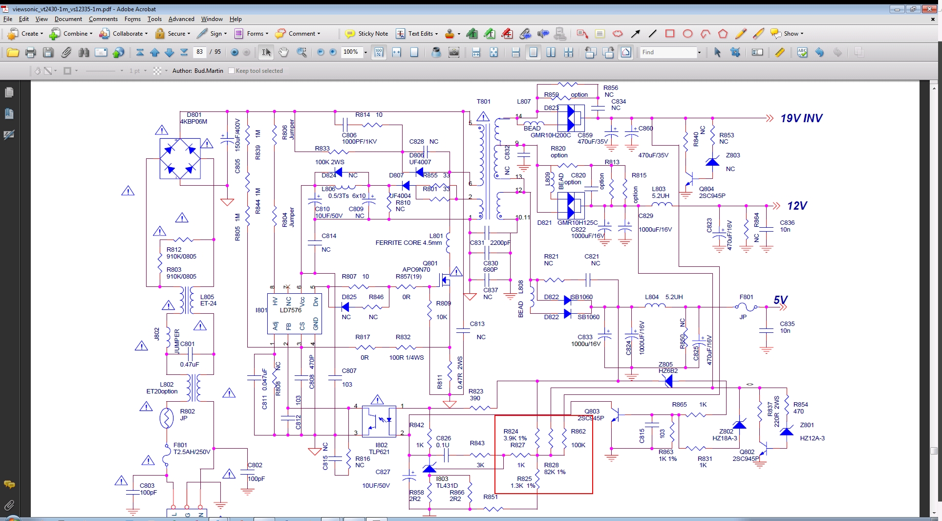Click the Marquee Zoom magnifier tool
The image size is (942, 521).
click(x=301, y=52)
